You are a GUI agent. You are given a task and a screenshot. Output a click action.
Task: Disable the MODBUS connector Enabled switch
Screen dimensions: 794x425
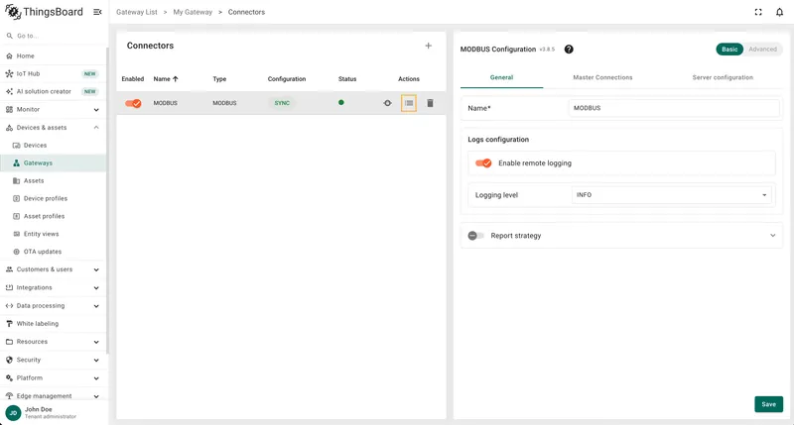tap(133, 103)
